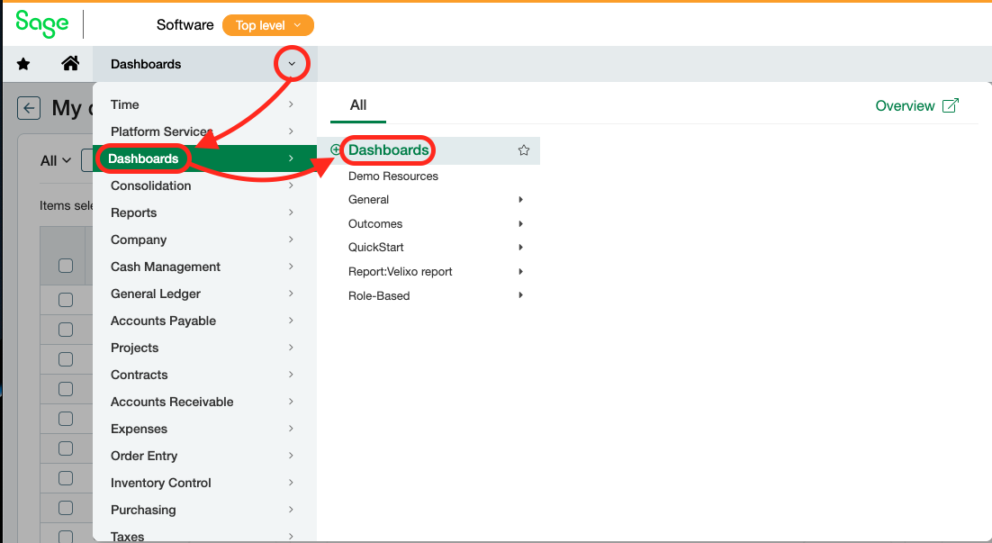
Task: Toggle the select-all checkbox in table header
Action: click(66, 266)
